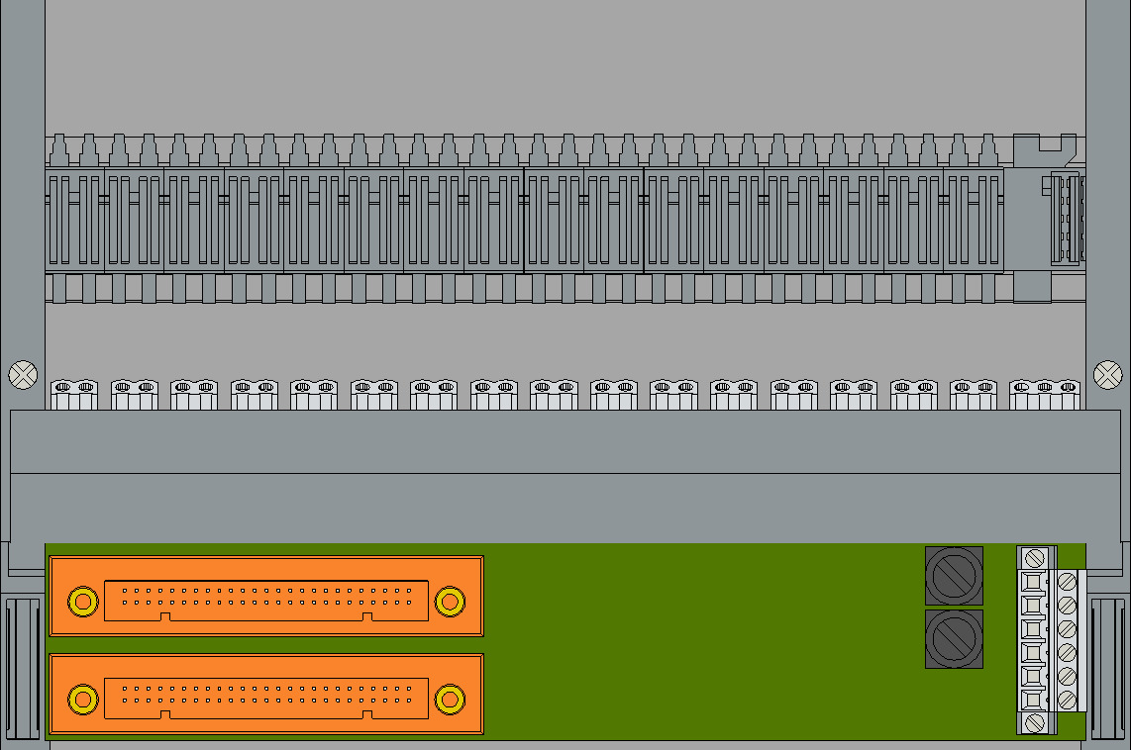The width and height of the screenshot is (1131, 750).
Task: Click the green circuit board's empty area
Action: 703,641
